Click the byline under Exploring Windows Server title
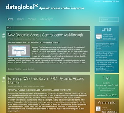This screenshot has width=124, height=113. coord(26,87)
